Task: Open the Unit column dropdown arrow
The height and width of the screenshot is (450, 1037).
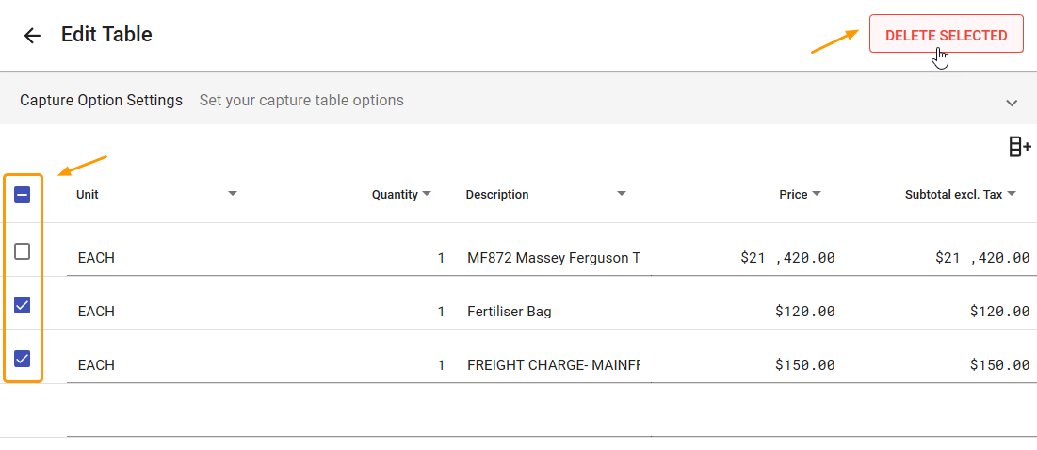Action: coord(233,194)
